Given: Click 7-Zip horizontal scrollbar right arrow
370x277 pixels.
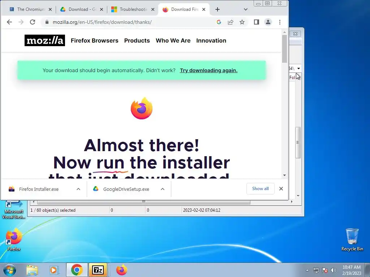Looking at the screenshot, I should click(x=292, y=202).
